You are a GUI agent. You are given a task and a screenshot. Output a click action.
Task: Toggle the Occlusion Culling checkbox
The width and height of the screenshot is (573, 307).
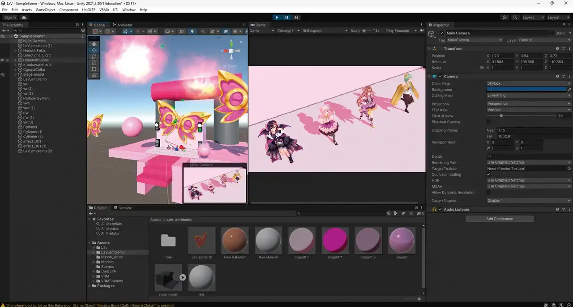coord(488,174)
